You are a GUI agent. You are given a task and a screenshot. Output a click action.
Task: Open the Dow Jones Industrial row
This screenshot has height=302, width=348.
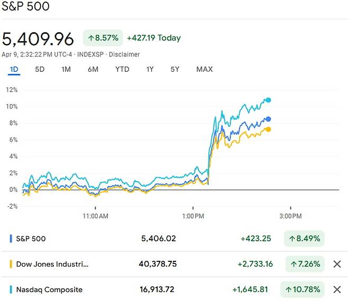pos(52,264)
